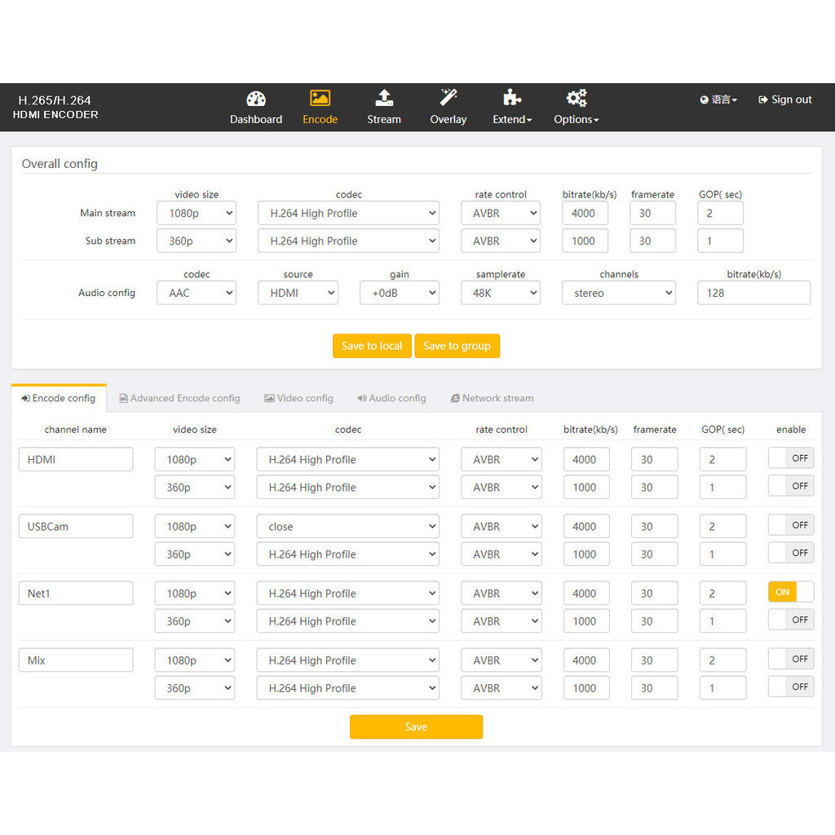Open the Extend puzzle piece icon
This screenshot has height=835, width=835.
coord(512,99)
